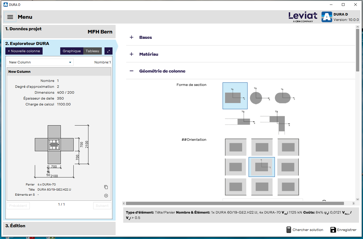Image resolution: width=363 pixels, height=239 pixels.
Task: Choose top-edge column orientation
Action: tap(262, 147)
